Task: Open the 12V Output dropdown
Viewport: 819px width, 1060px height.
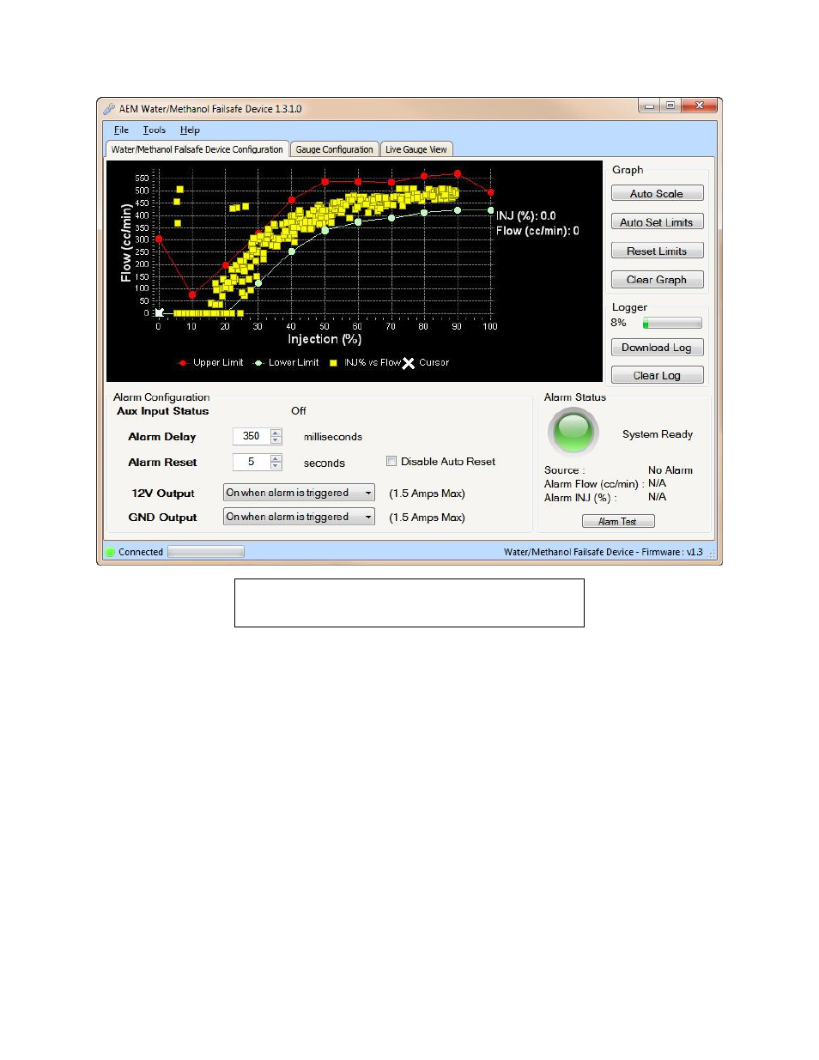Action: [299, 493]
